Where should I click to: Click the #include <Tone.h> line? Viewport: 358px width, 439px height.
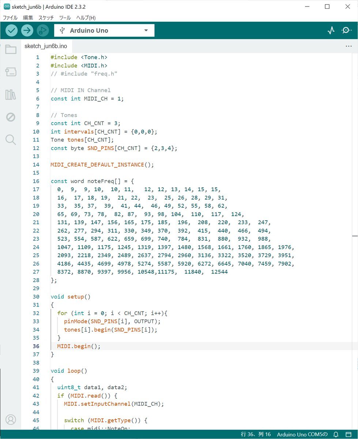(x=79, y=57)
